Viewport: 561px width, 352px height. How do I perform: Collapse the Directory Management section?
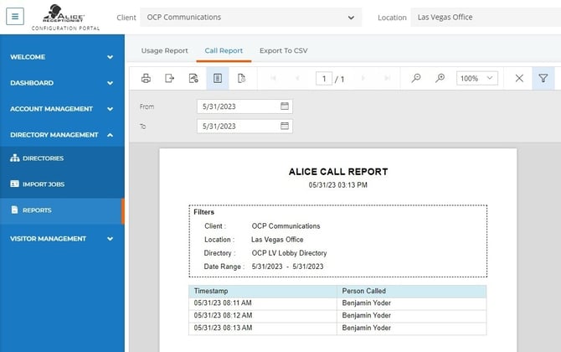point(62,135)
